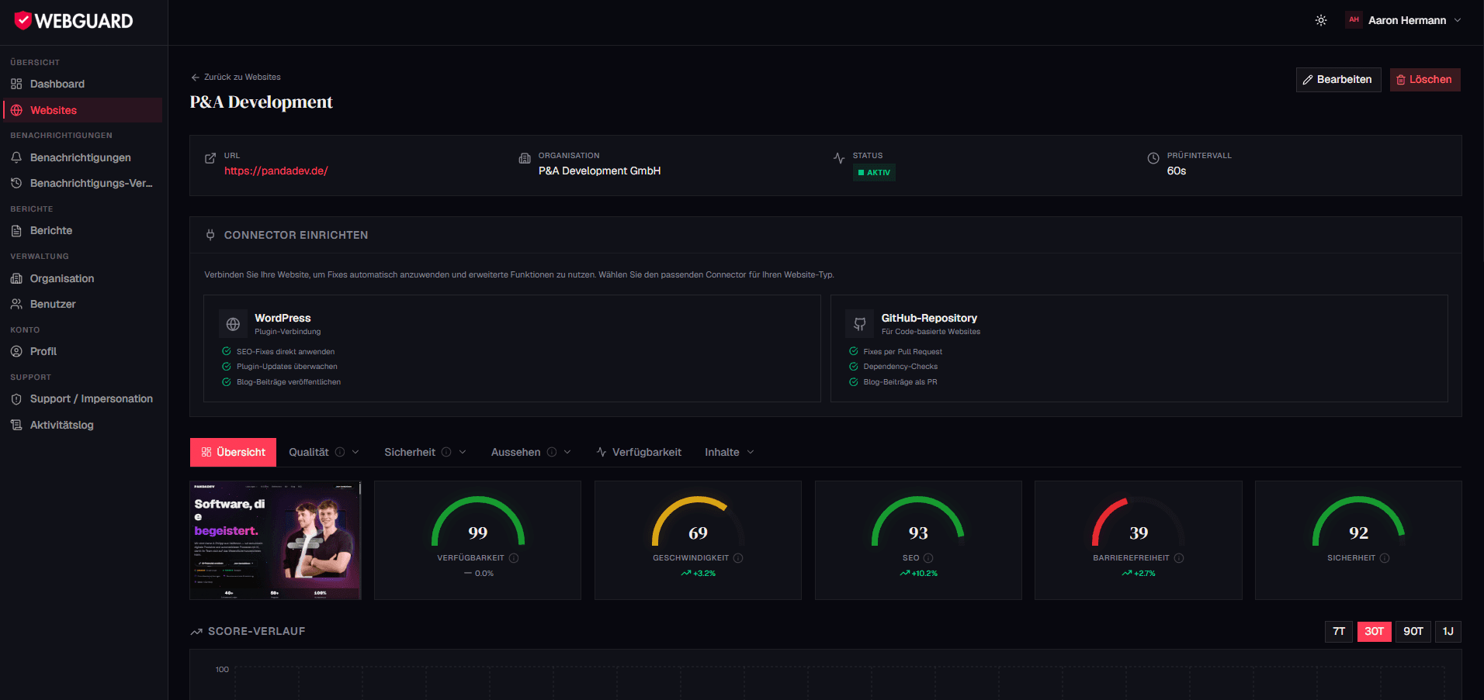Select the 7T time range
1484x700 pixels.
pyautogui.click(x=1339, y=631)
